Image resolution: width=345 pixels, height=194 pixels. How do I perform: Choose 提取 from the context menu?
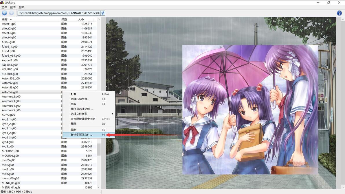point(89,104)
